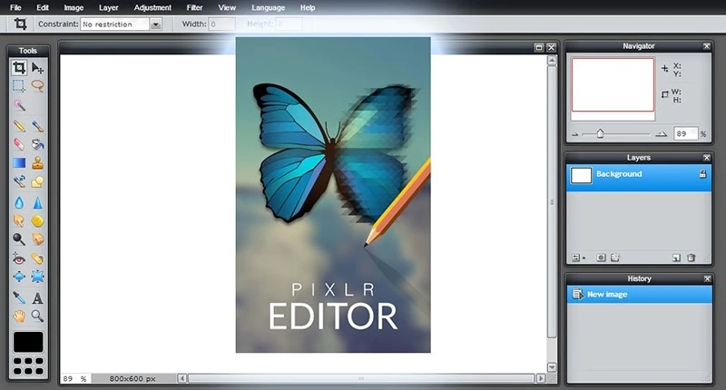Open the Language menu
The image size is (726, 390).
268,7
